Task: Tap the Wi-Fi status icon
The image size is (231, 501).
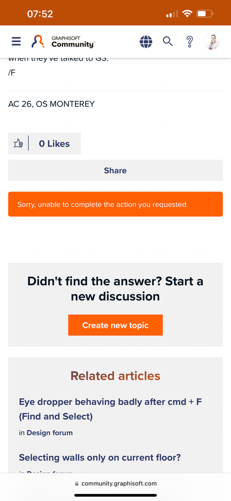Action: point(187,14)
